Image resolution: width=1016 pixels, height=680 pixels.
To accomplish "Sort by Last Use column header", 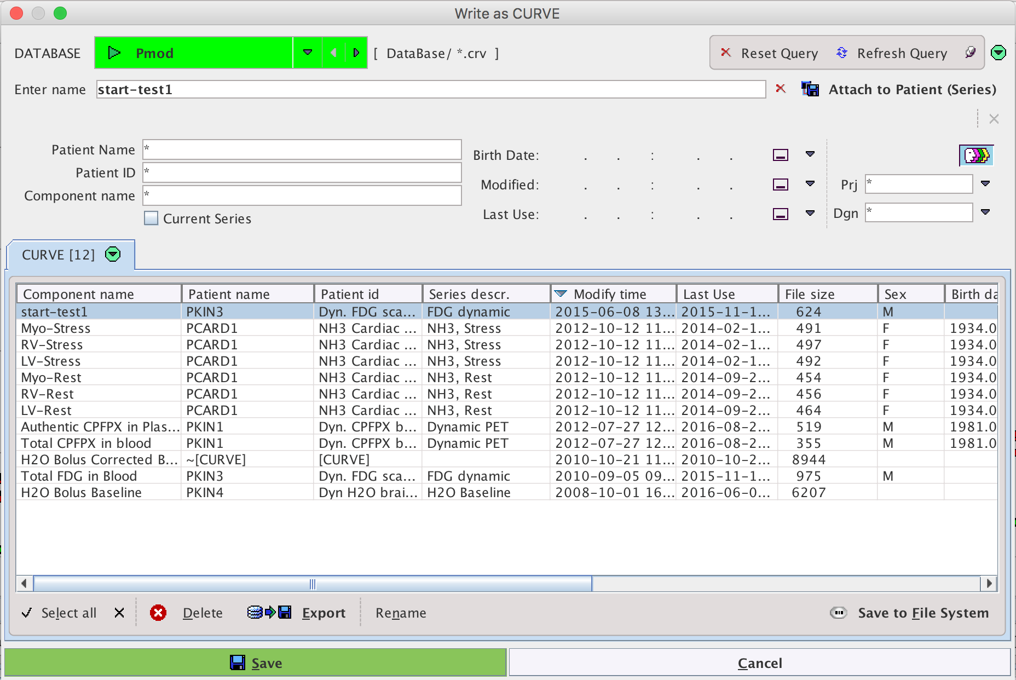I will (728, 294).
